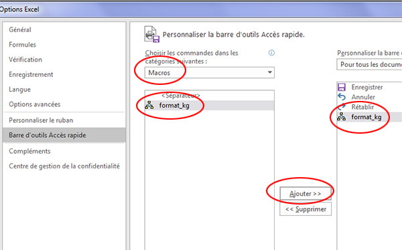Select Barre d'outils Accès rapide
402x250 pixels.
pos(64,135)
